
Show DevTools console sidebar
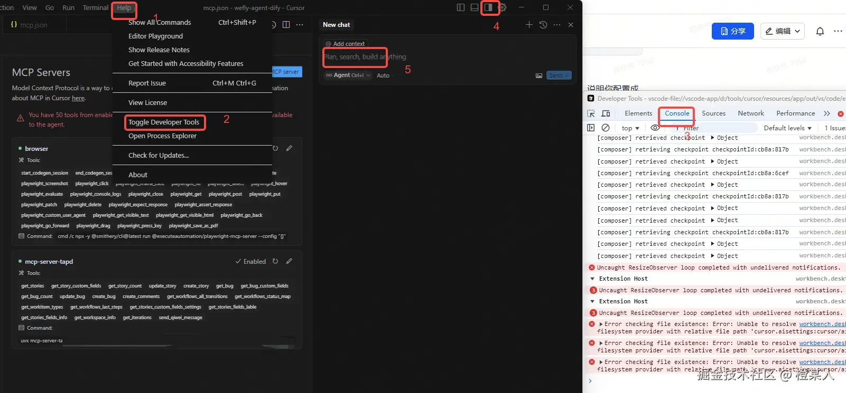591,128
